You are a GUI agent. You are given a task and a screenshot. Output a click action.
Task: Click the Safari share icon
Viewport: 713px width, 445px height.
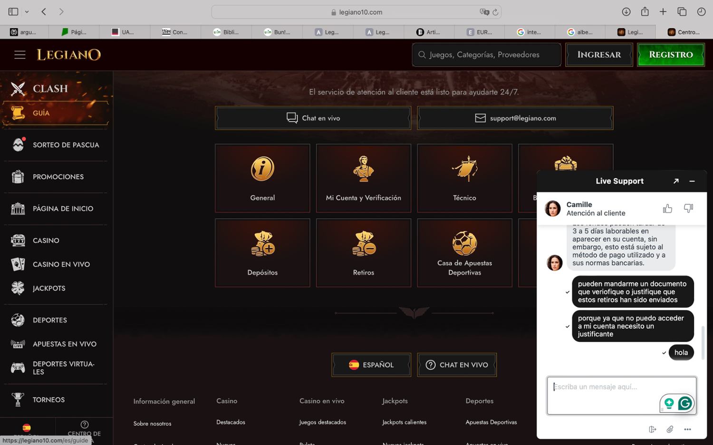click(645, 12)
